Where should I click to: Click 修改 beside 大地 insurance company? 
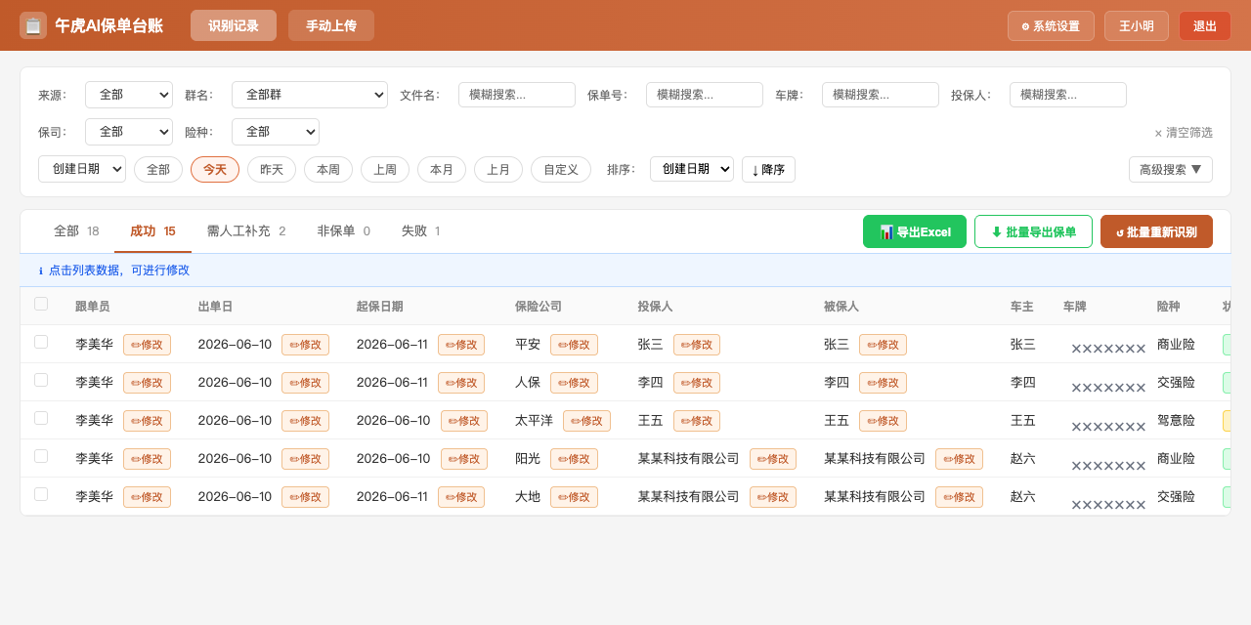tap(574, 497)
